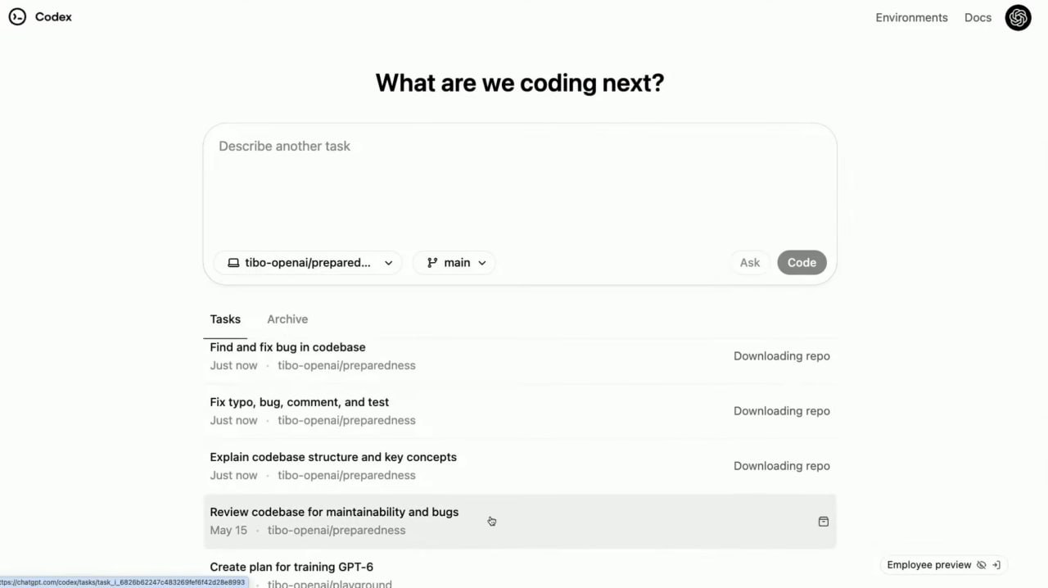Expand the tibo-openai/prepared... environment dropdown
The image size is (1048, 588).
[388, 263]
